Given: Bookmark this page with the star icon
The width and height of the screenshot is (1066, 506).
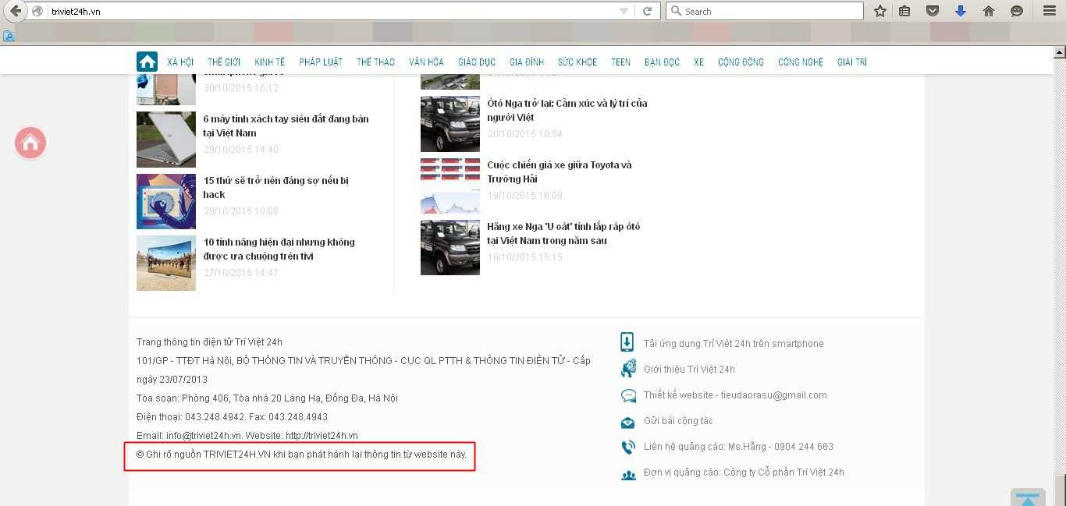Looking at the screenshot, I should [880, 11].
